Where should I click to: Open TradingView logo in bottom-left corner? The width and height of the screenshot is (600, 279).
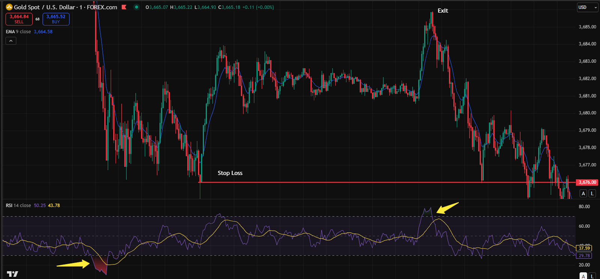point(12,274)
